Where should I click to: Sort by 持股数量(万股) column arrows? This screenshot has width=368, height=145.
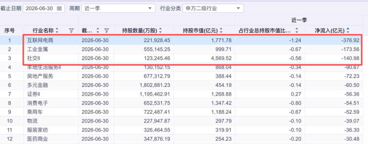[161, 30]
